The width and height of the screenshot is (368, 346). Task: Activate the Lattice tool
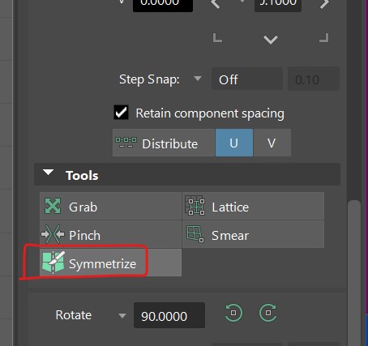254,206
